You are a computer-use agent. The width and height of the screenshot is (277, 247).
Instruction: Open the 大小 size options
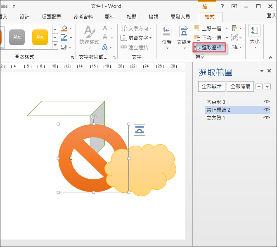click(255, 37)
